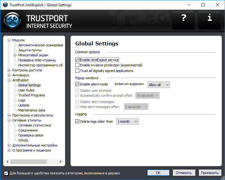225x180 pixels.
Task: Click the Automatically confirm prompt after checkbox
Action: click(77, 95)
